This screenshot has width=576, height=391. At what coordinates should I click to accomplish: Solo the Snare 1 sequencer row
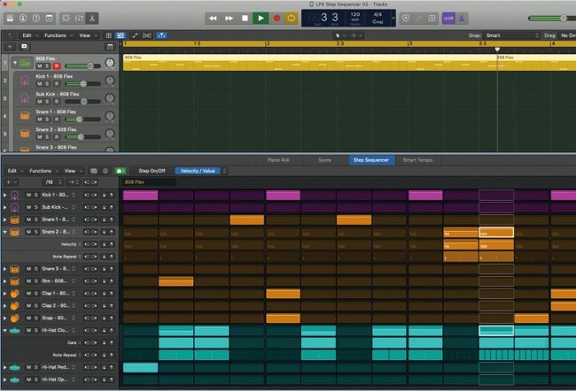35,219
